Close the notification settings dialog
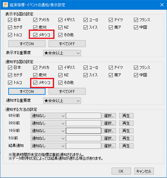Screen dimensions: 167x178 [162, 5]
